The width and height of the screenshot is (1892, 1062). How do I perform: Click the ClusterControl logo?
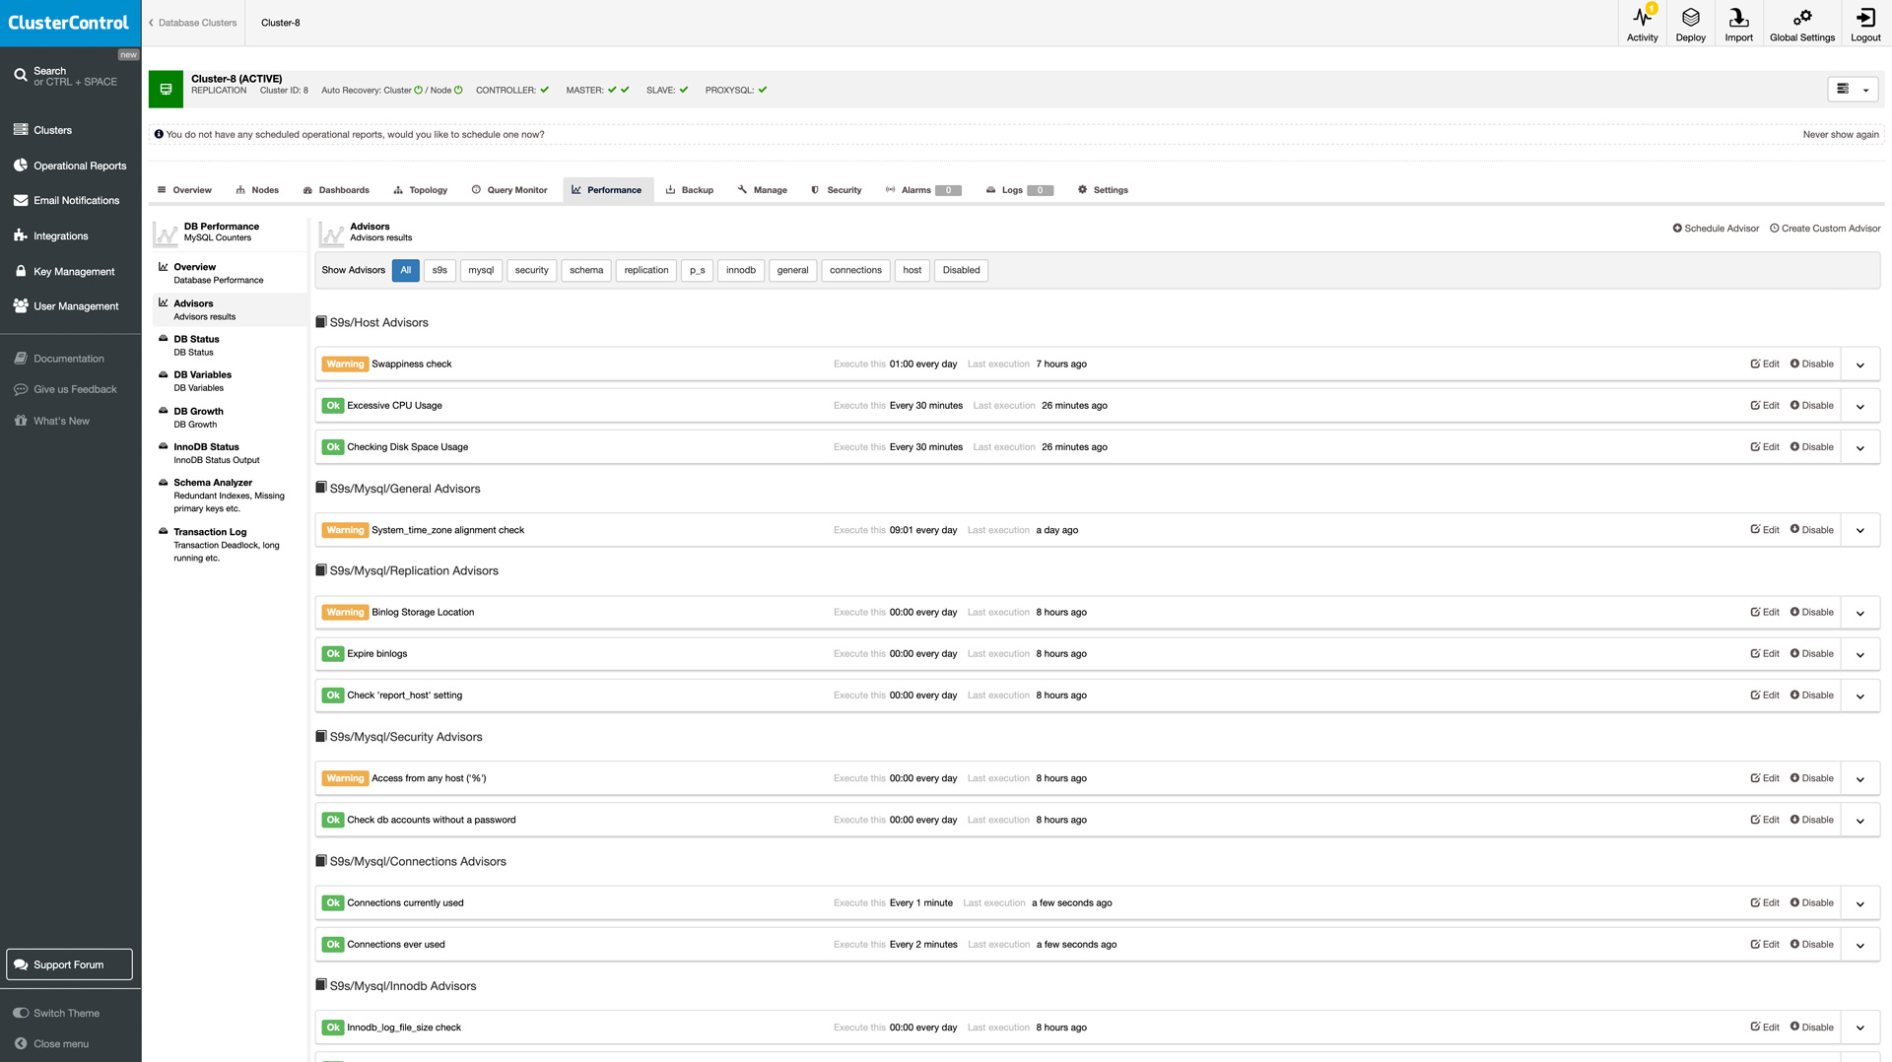point(69,23)
